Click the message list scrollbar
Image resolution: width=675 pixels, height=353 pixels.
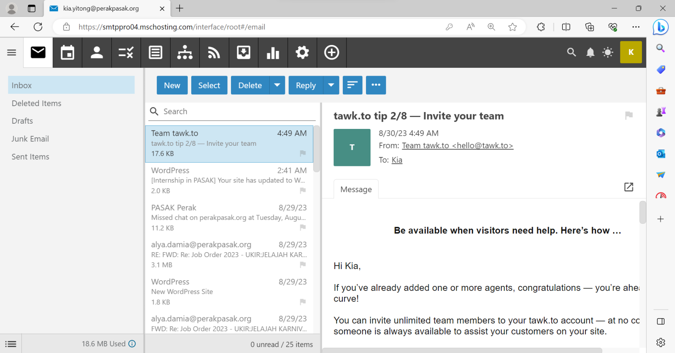pyautogui.click(x=316, y=150)
